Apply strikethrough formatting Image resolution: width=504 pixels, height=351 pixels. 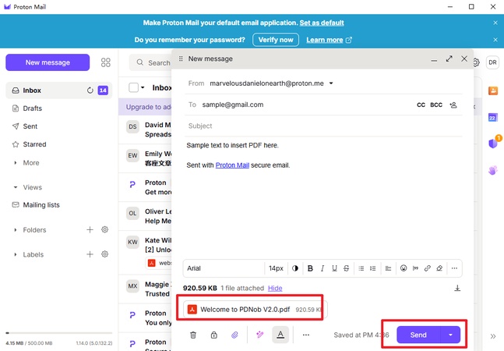[x=346, y=268]
